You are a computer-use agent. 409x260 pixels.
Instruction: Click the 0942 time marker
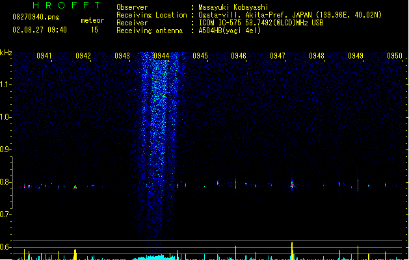pos(83,55)
